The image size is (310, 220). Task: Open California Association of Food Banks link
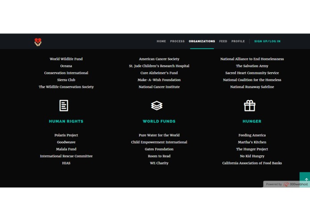click(252, 163)
